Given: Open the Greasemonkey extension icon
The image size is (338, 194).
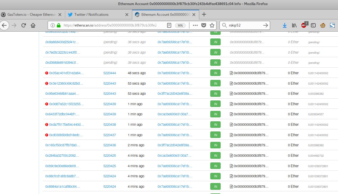Looking at the screenshot, I should 323,25.
